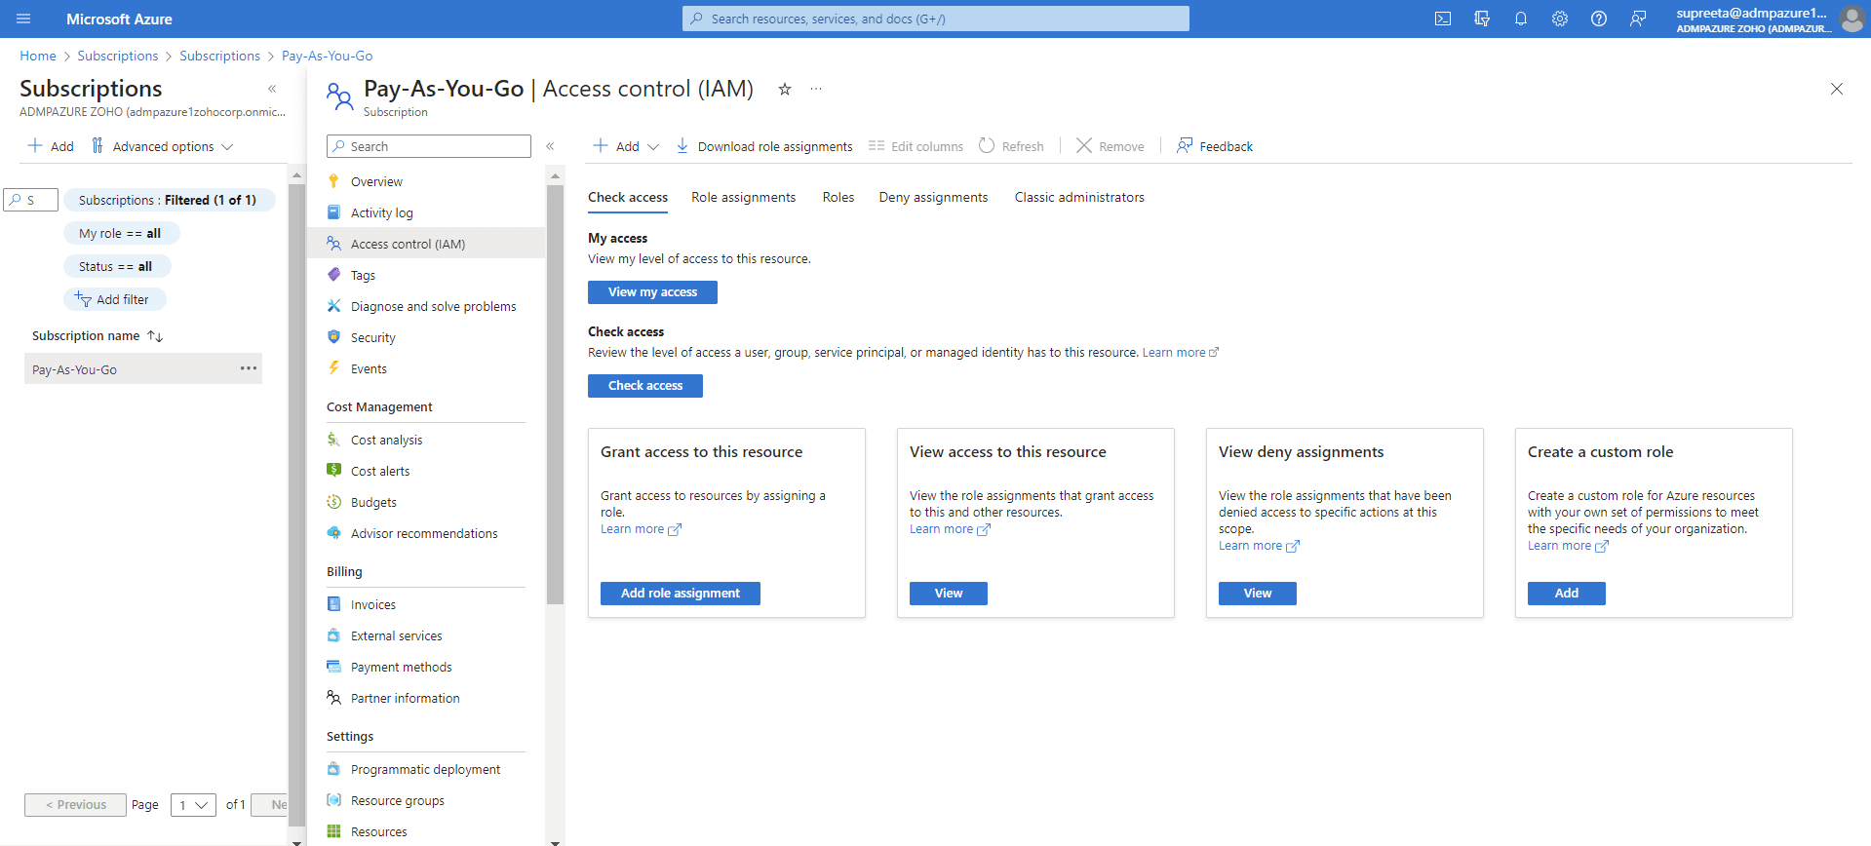Open the Page number dropdown
This screenshot has height=846, width=1871.
(193, 805)
